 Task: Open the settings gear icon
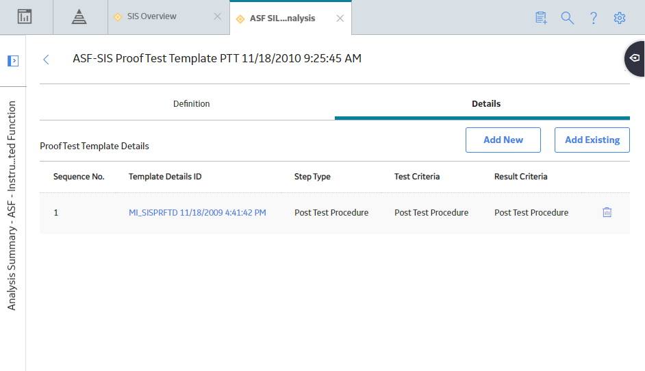coord(620,18)
